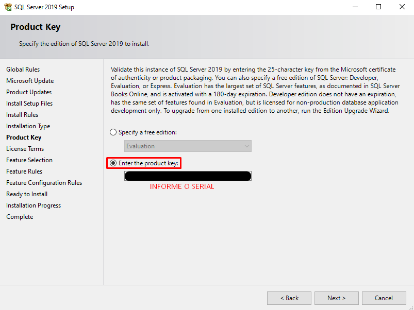Click the 'Product Key' page heading
Viewport: 414px width, 310px height.
tap(36, 27)
